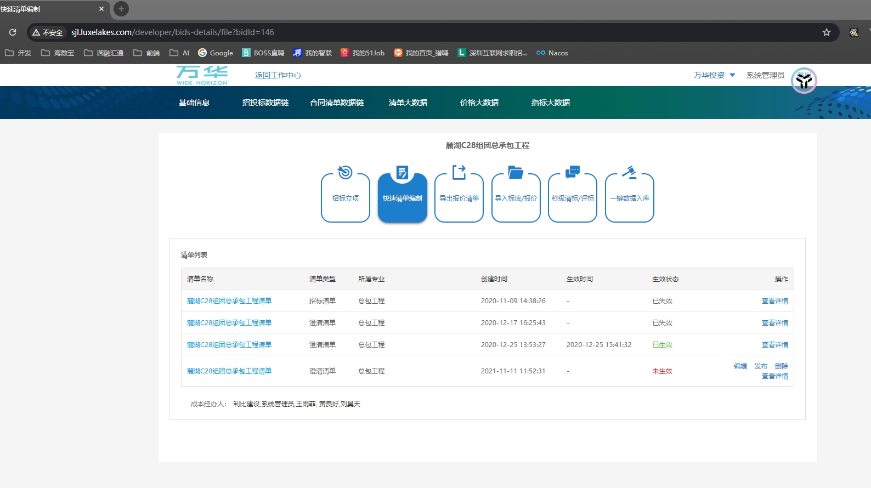
Task: Go to 清单大数据 menu
Action: click(x=408, y=103)
